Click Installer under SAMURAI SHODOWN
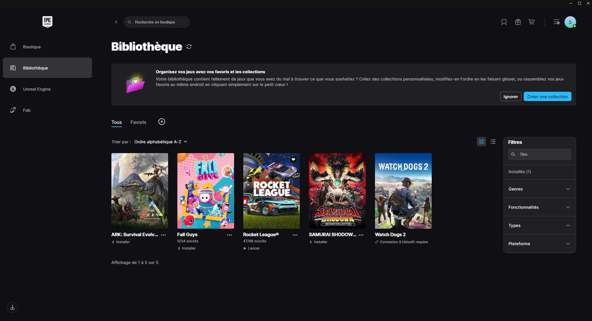The width and height of the screenshot is (592, 321). (318, 242)
